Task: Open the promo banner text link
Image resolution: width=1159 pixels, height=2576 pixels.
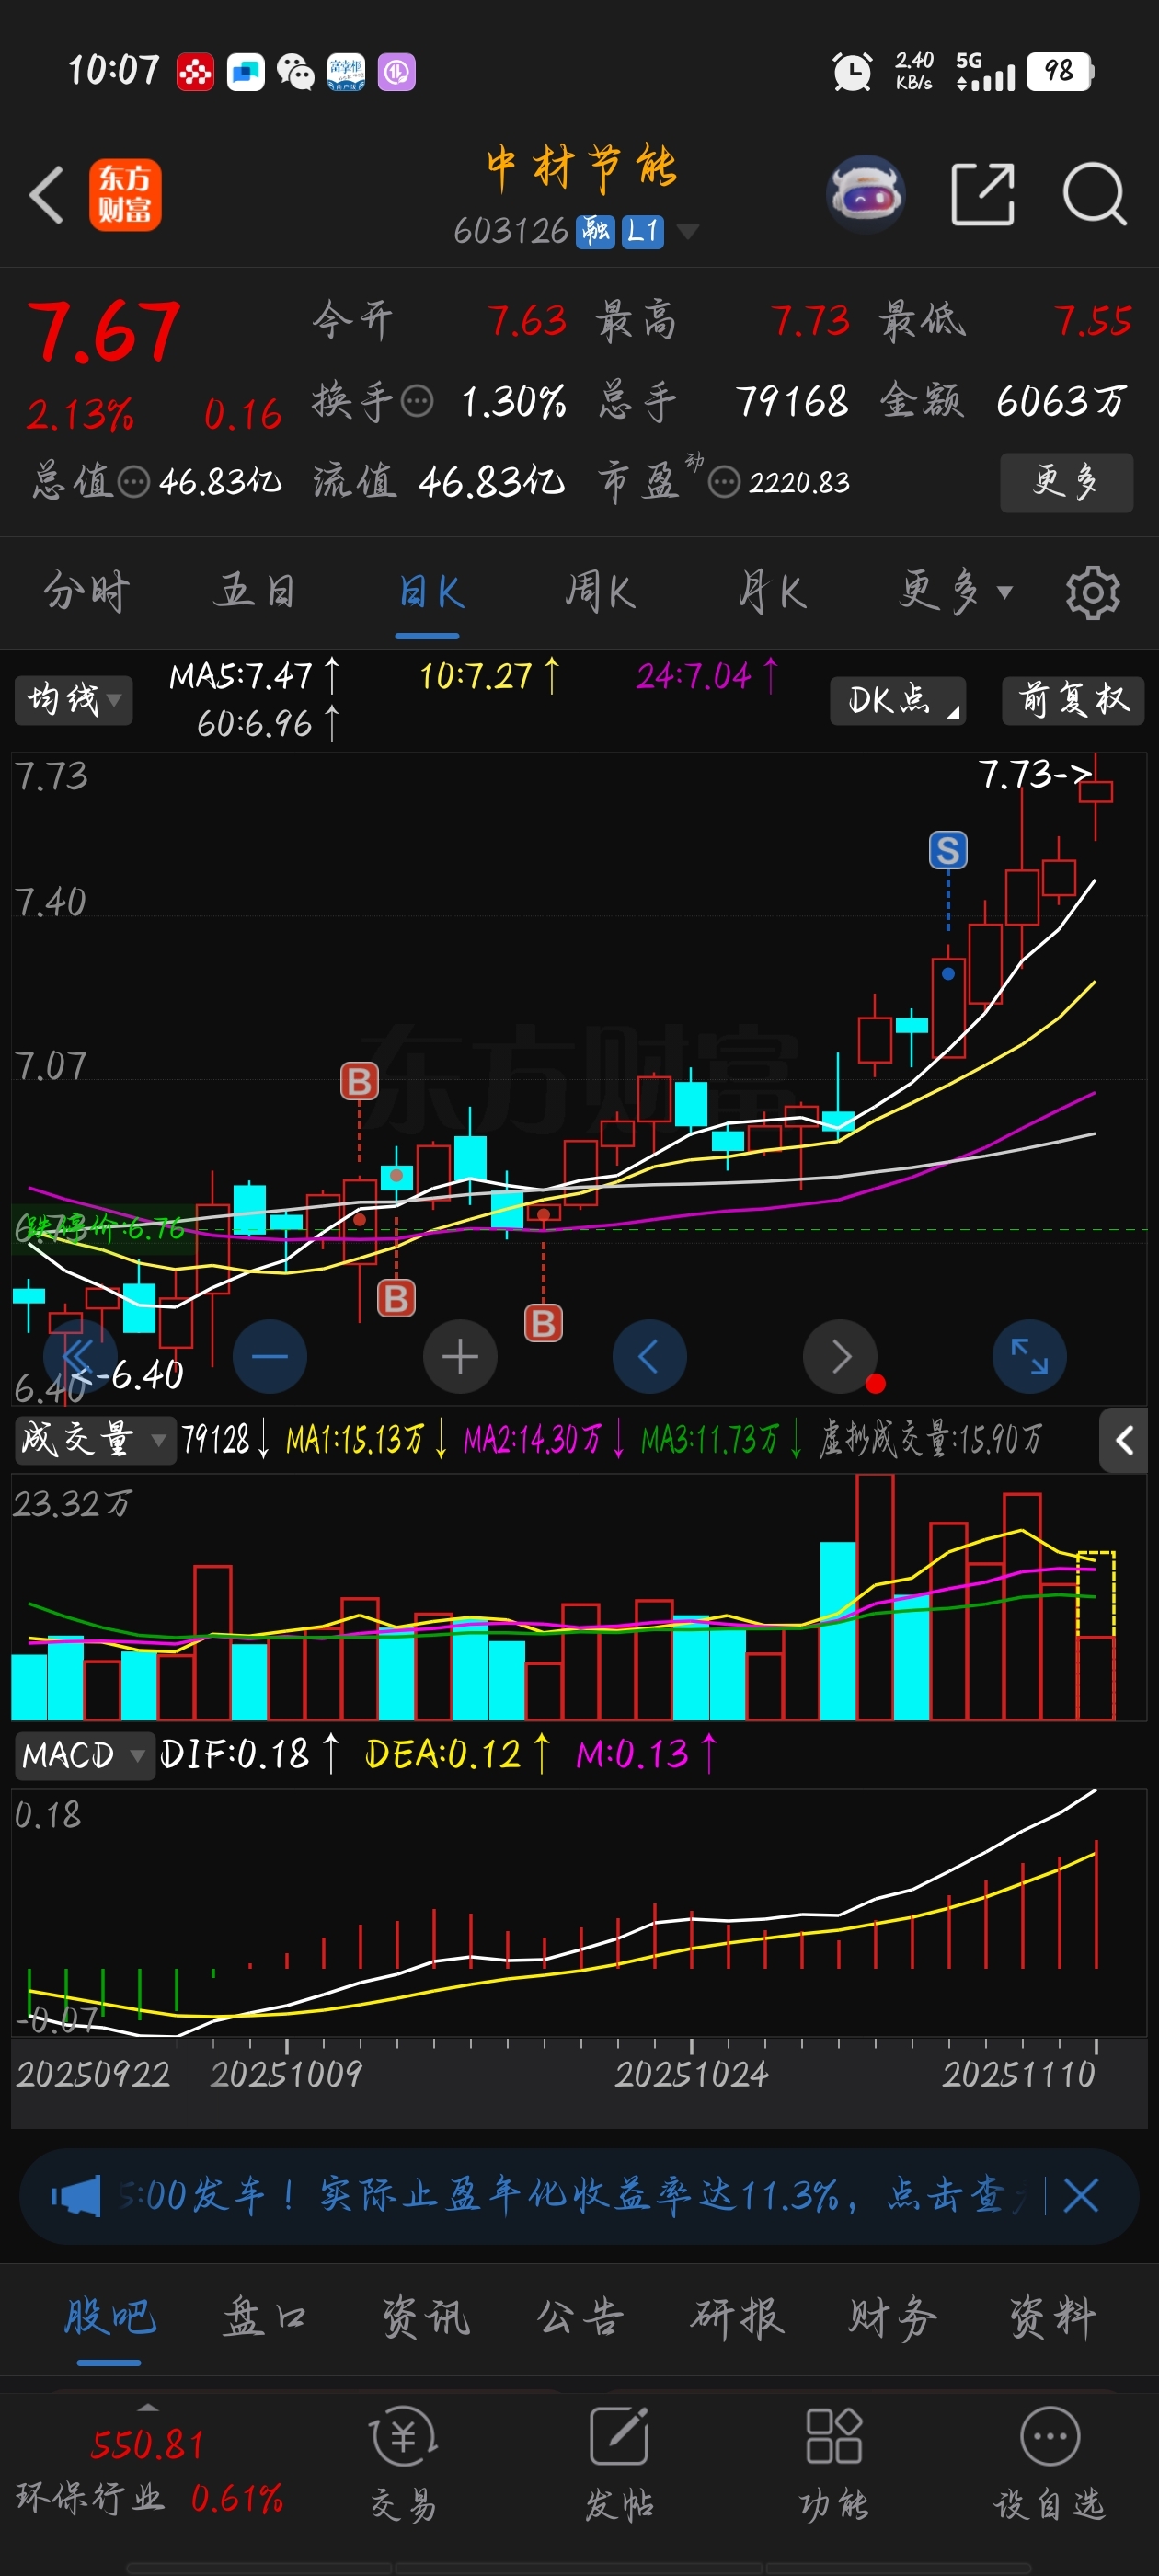Action: point(575,2196)
